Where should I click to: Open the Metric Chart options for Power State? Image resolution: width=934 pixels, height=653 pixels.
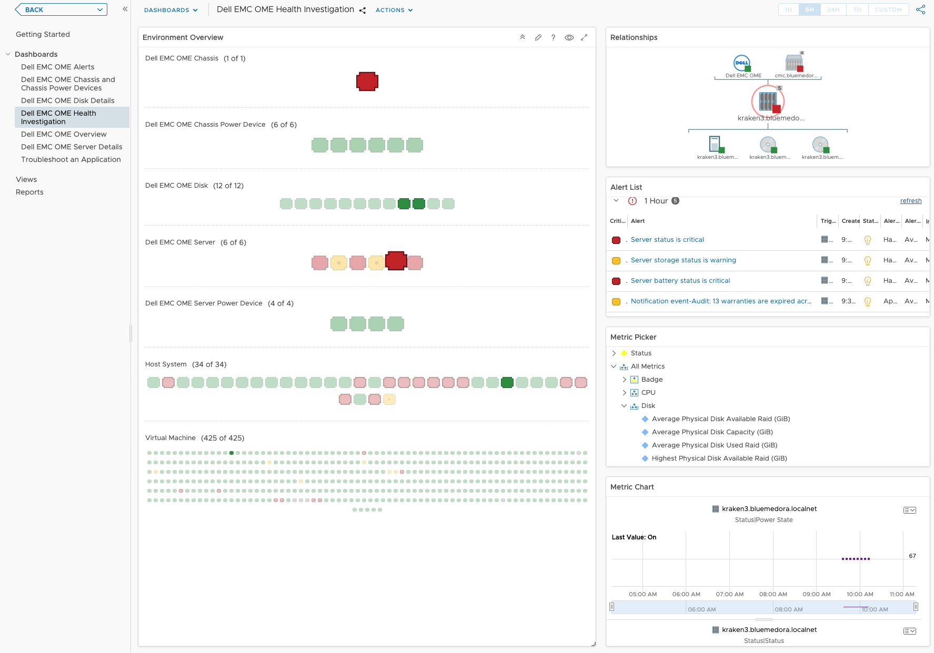coord(910,510)
